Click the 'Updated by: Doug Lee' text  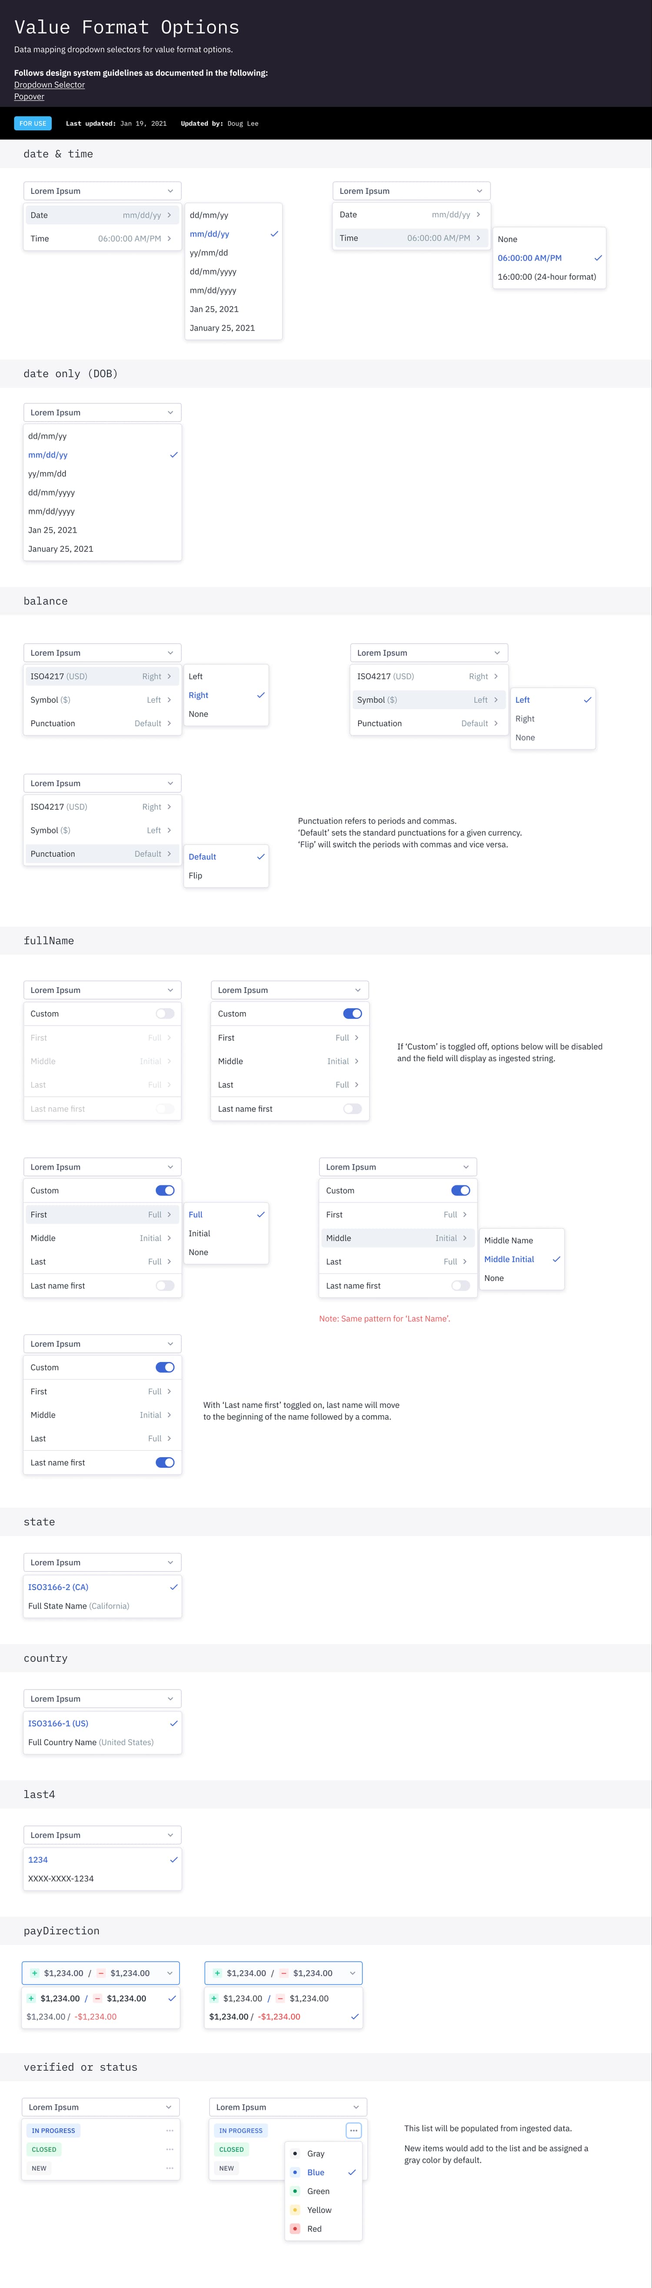(220, 123)
